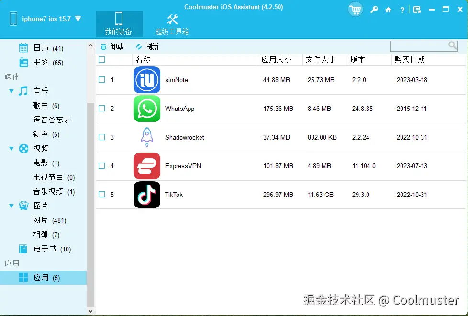Open the iphone7 device dropdown arrow
Screen dimensions: 468x316
tap(78, 19)
